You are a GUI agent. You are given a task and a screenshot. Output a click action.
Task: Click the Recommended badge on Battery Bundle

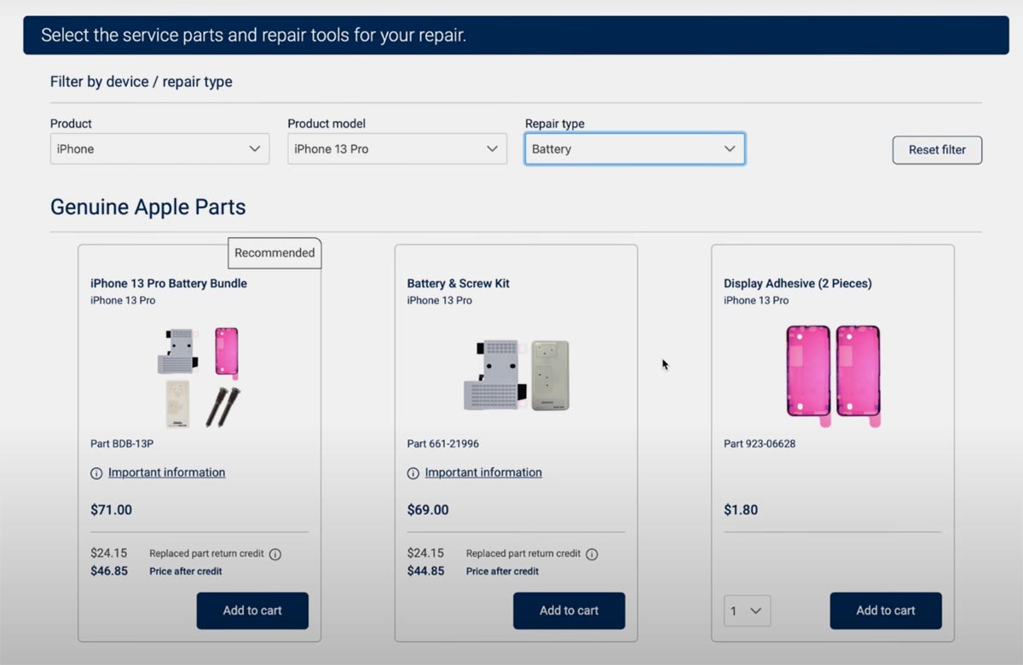point(275,253)
